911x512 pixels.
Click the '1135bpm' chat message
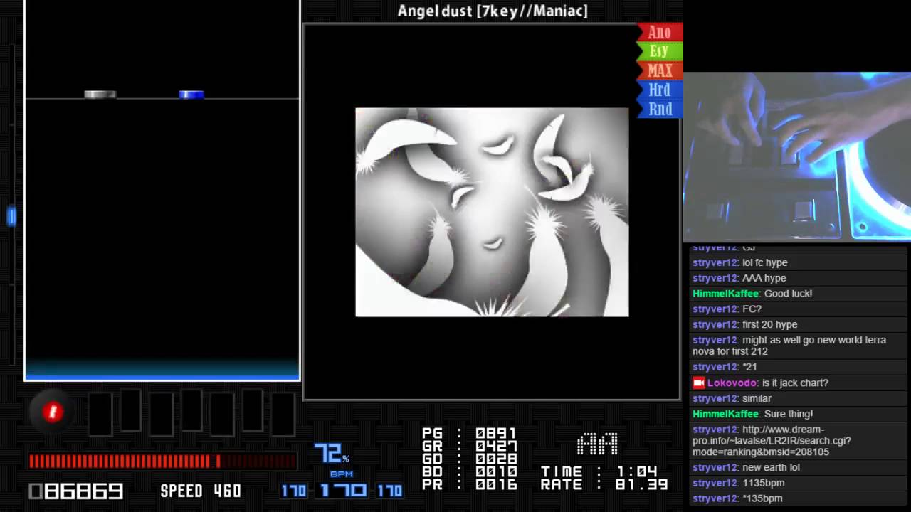(x=763, y=483)
